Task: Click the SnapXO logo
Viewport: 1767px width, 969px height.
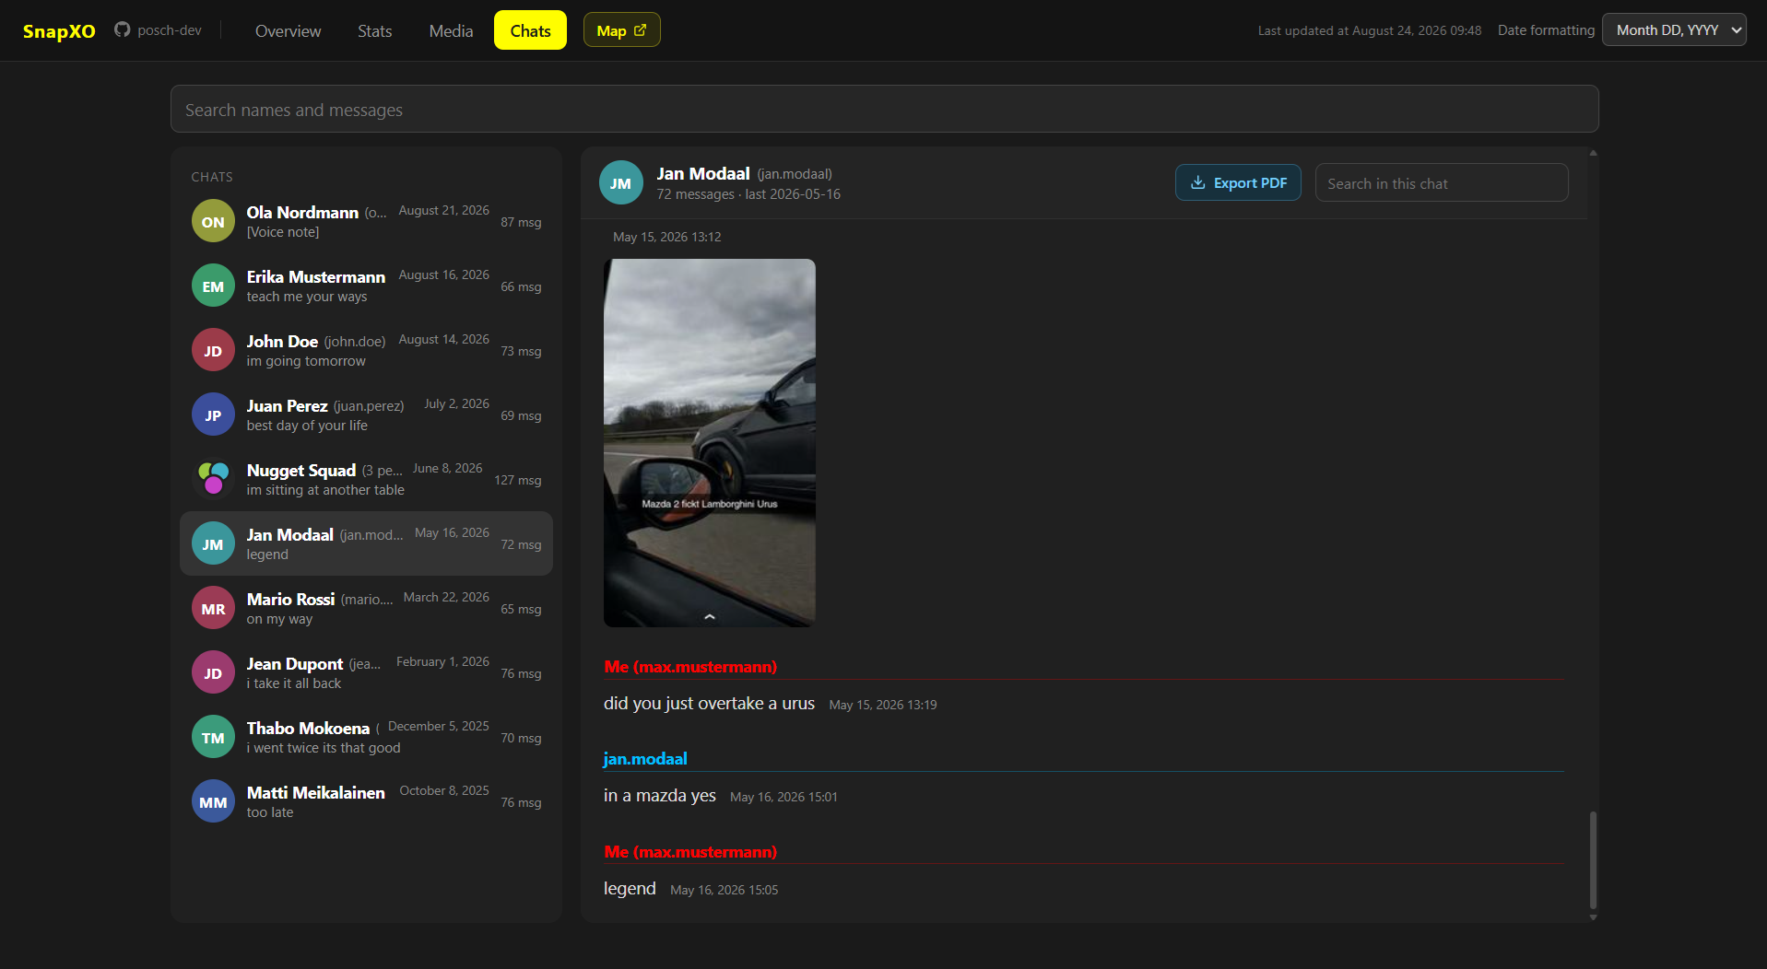Action: point(59,31)
